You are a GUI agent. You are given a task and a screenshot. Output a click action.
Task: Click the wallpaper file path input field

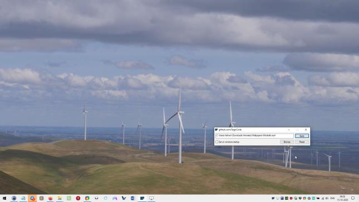(x=254, y=136)
